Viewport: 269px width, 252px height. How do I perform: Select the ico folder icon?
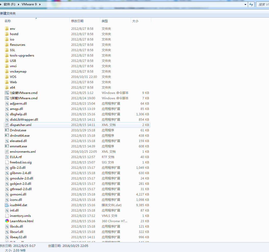[x=7, y=39]
